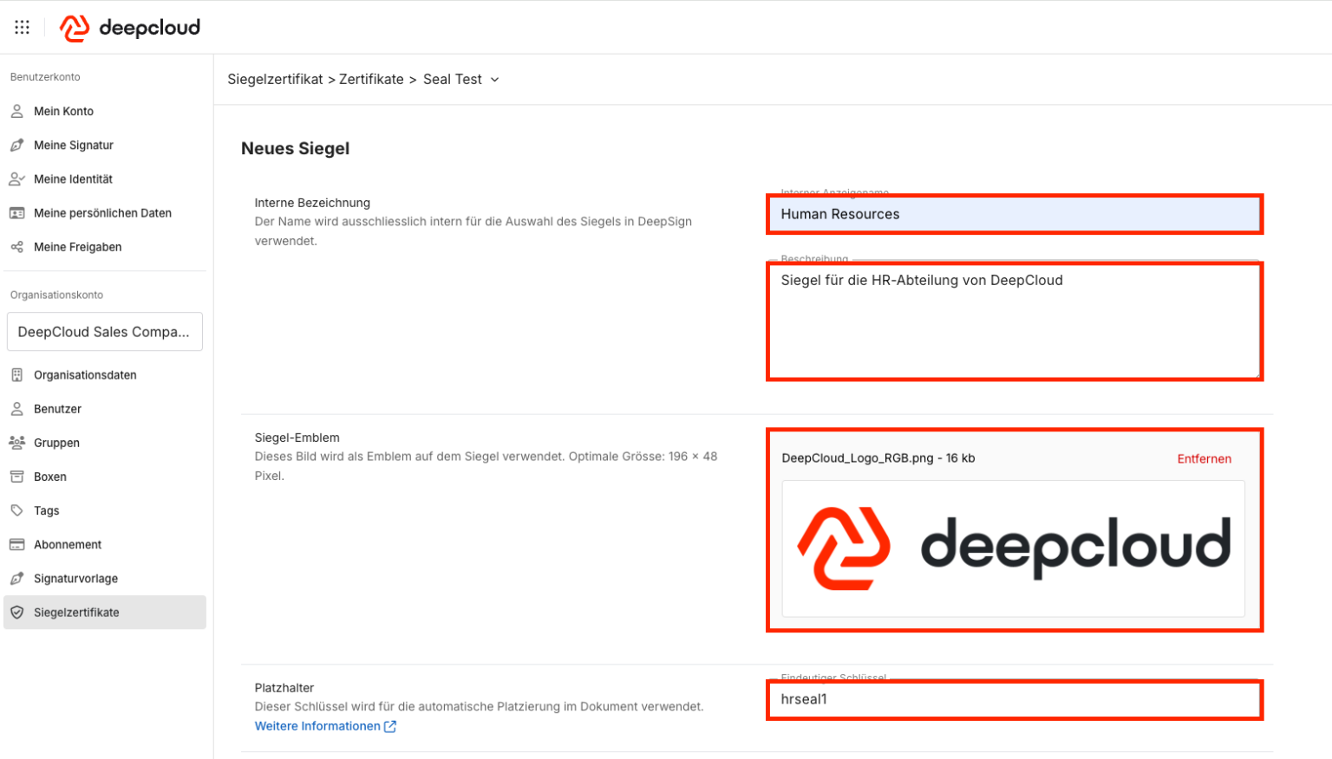1332x759 pixels.
Task: Select the Boxen icon in the sidebar
Action: click(16, 476)
